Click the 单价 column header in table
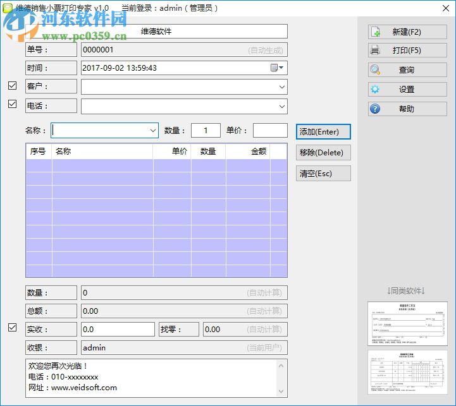 (x=172, y=152)
